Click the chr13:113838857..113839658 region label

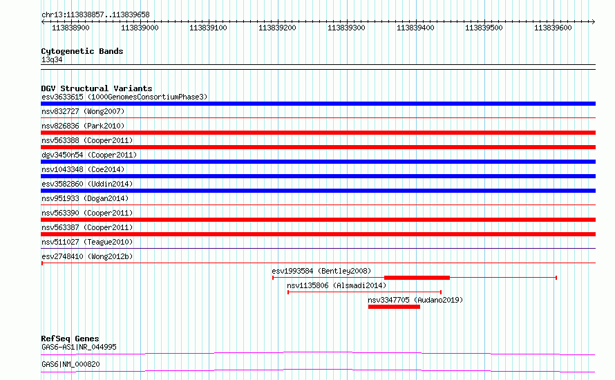[x=95, y=15]
